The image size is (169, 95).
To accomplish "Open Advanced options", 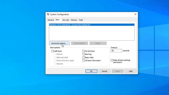I will (59, 43).
